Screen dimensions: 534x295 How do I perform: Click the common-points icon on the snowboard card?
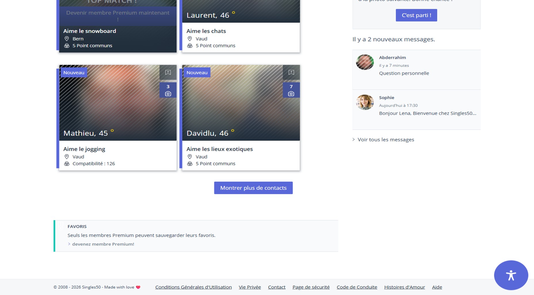point(67,46)
